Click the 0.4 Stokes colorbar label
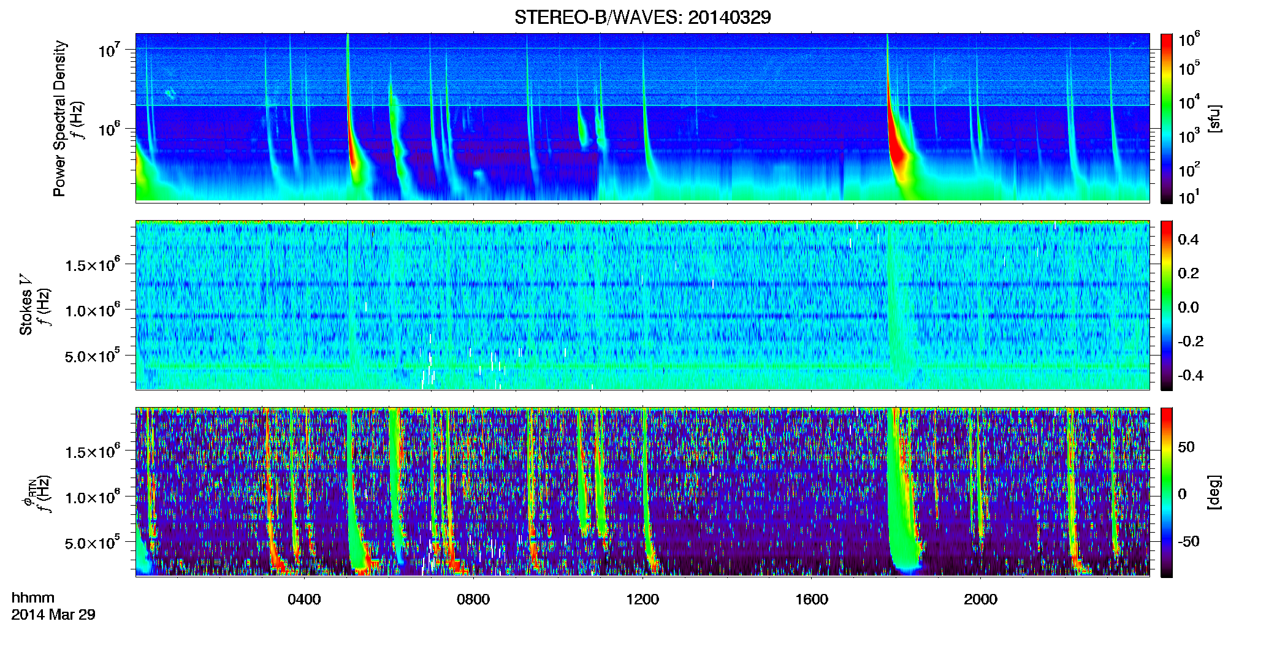This screenshot has width=1285, height=662. (1188, 240)
